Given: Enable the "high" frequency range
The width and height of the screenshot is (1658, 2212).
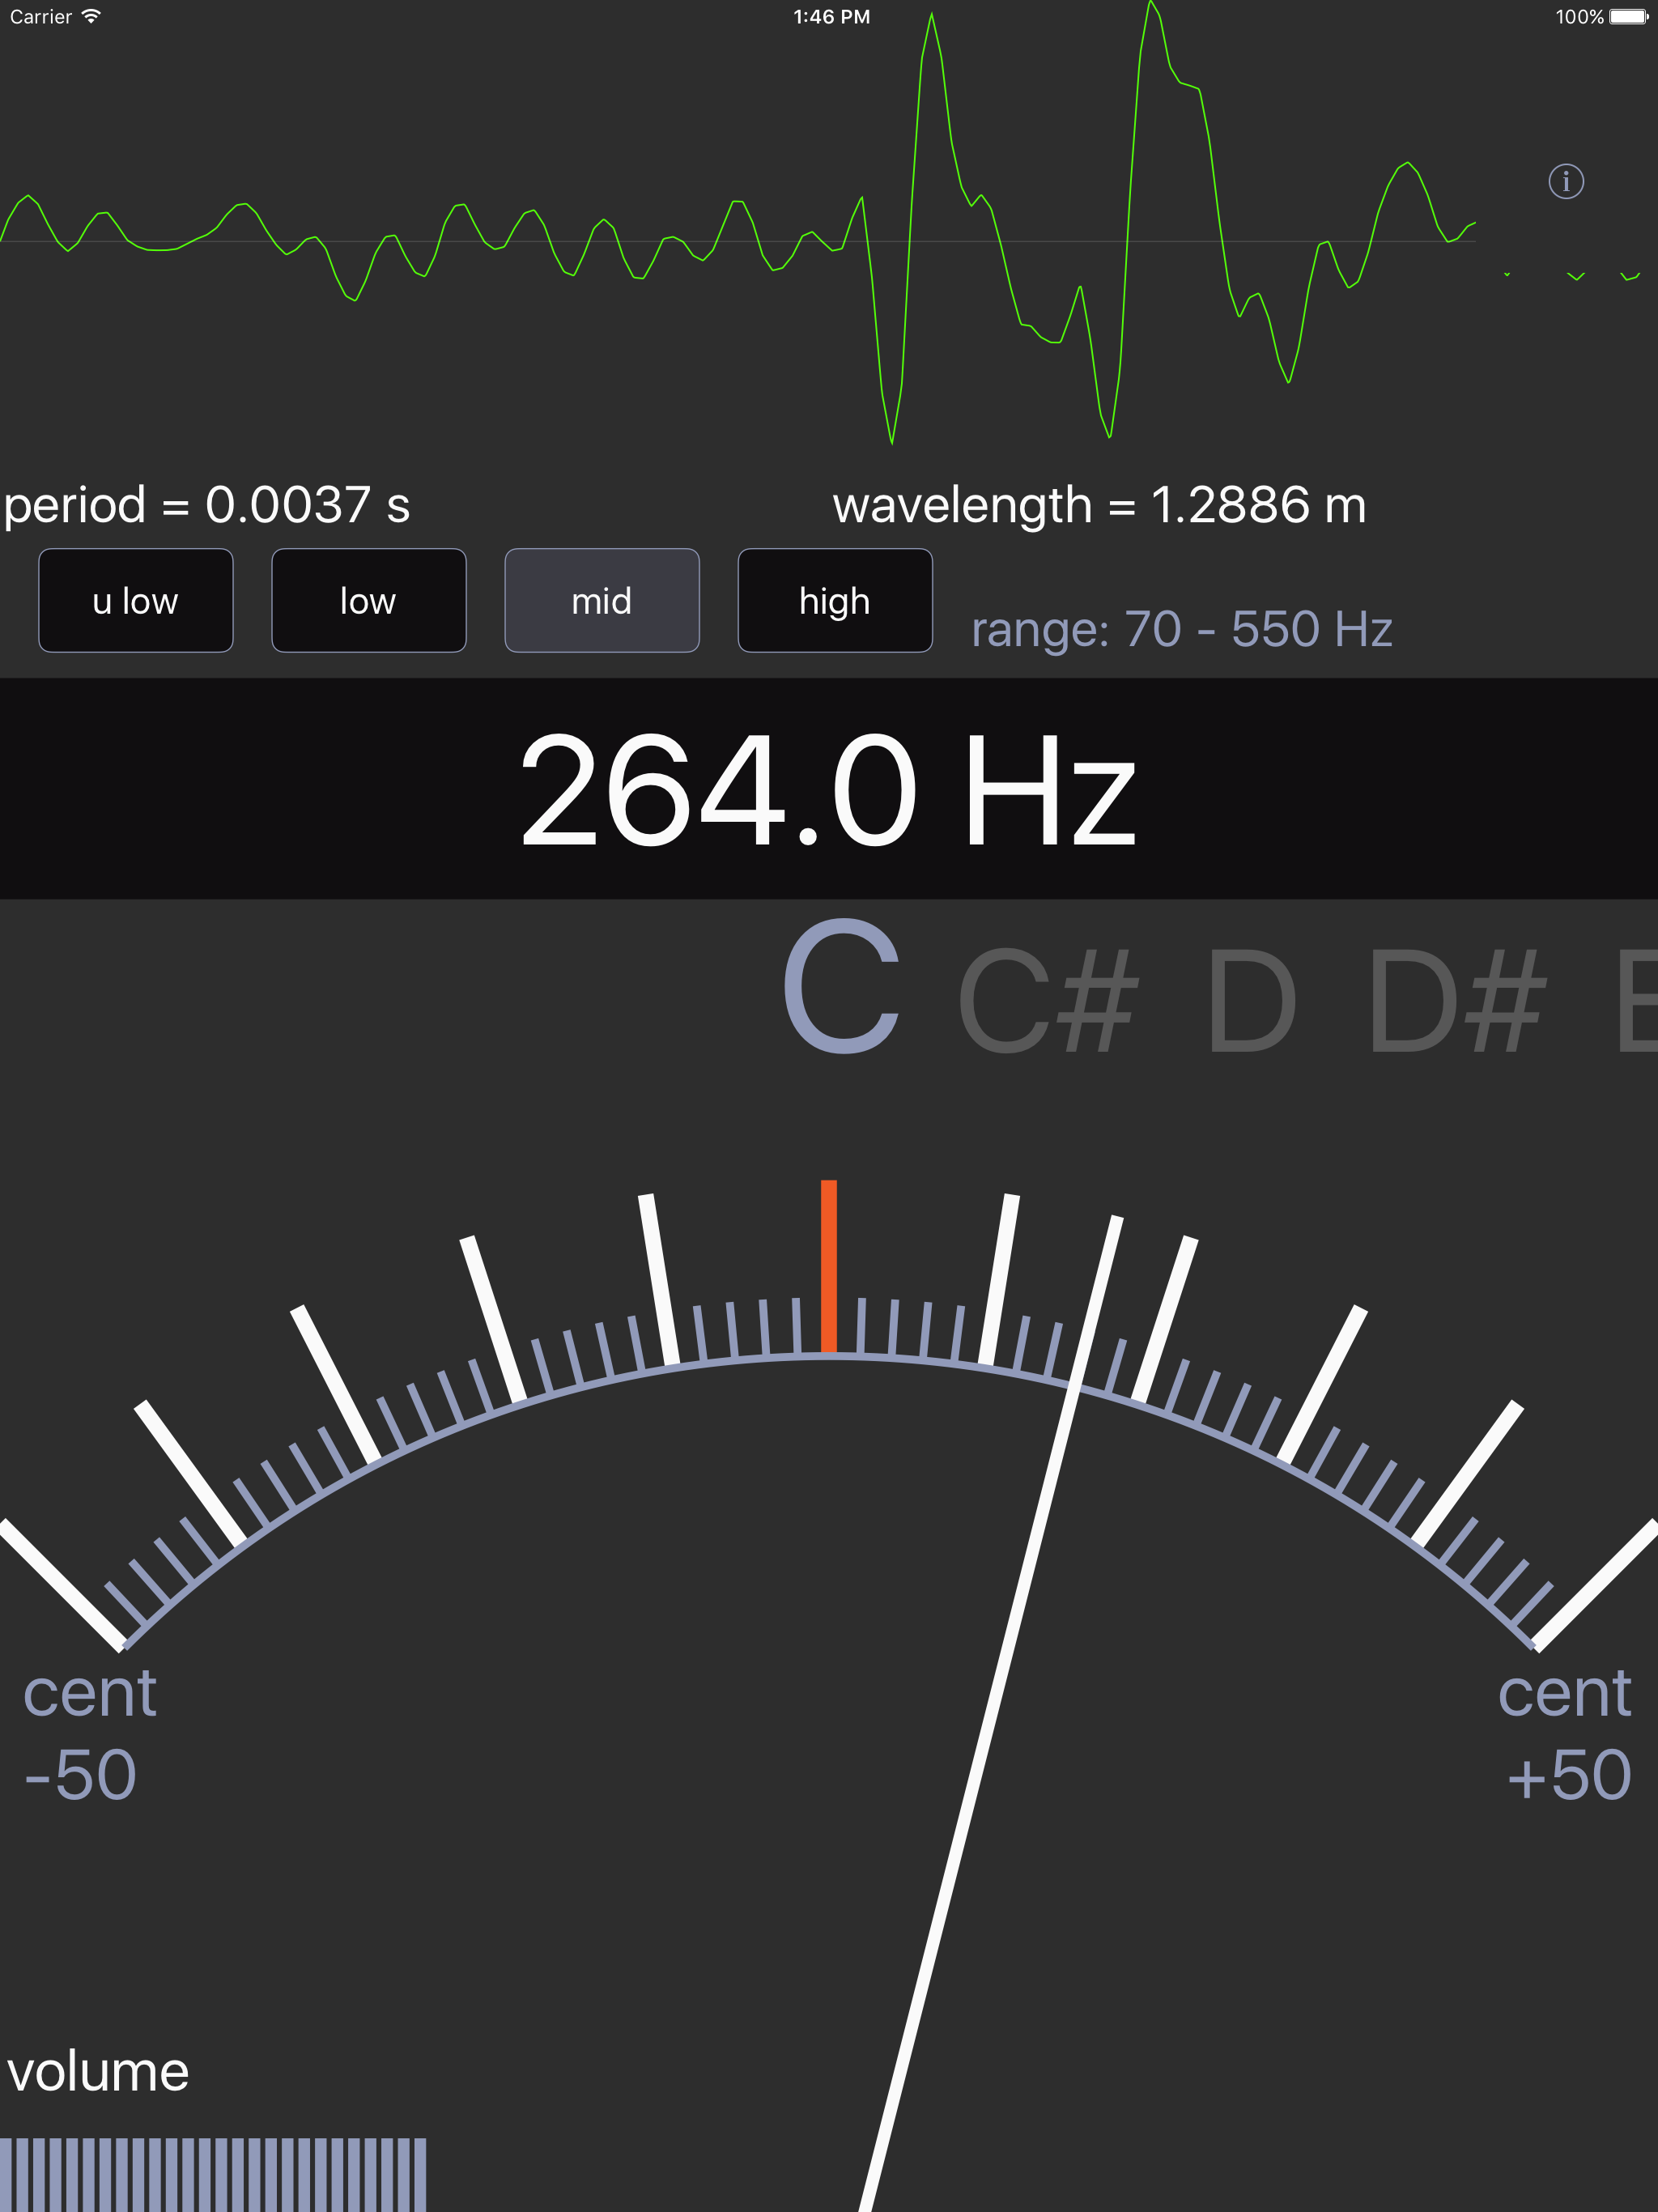Looking at the screenshot, I should pos(834,601).
